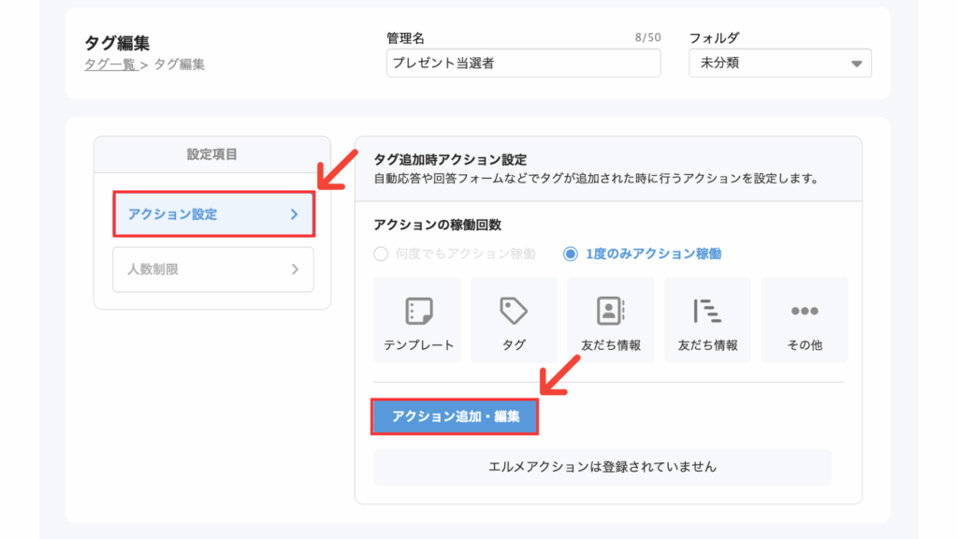Open the 人数制限 menu item
958x539 pixels.
tap(213, 269)
